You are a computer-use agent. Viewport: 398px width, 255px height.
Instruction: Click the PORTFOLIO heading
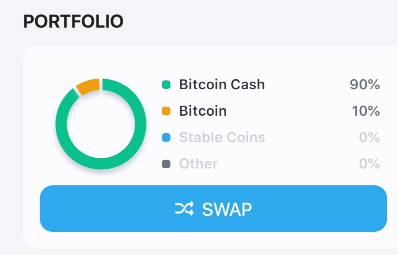pyautogui.click(x=73, y=21)
